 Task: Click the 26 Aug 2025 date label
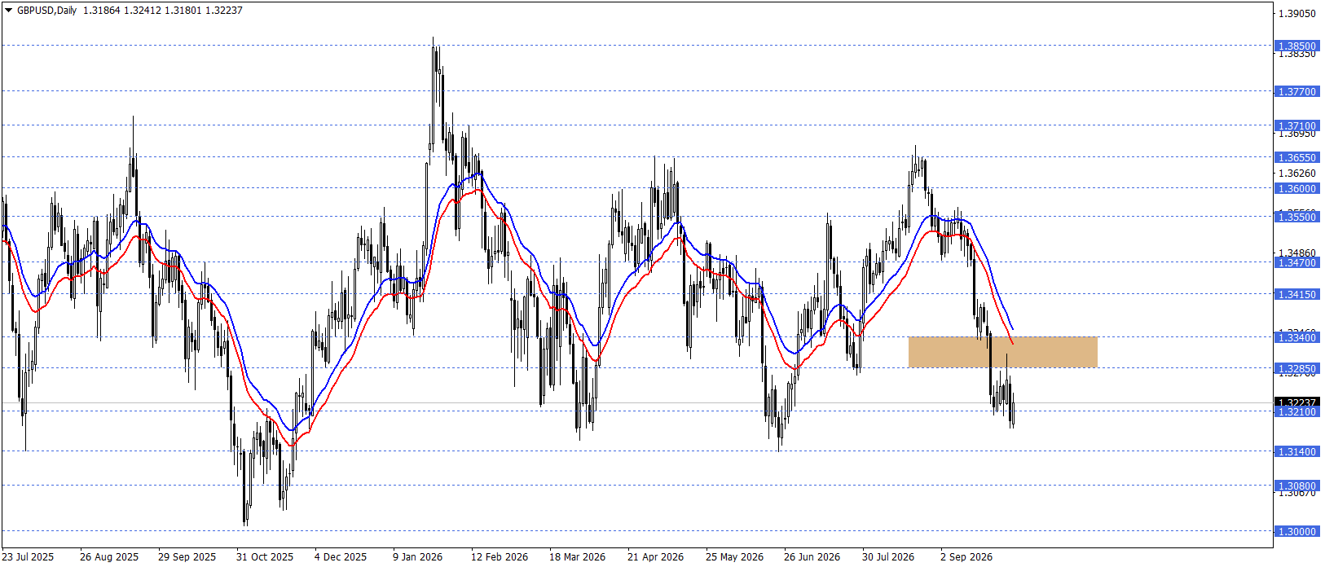[x=109, y=557]
